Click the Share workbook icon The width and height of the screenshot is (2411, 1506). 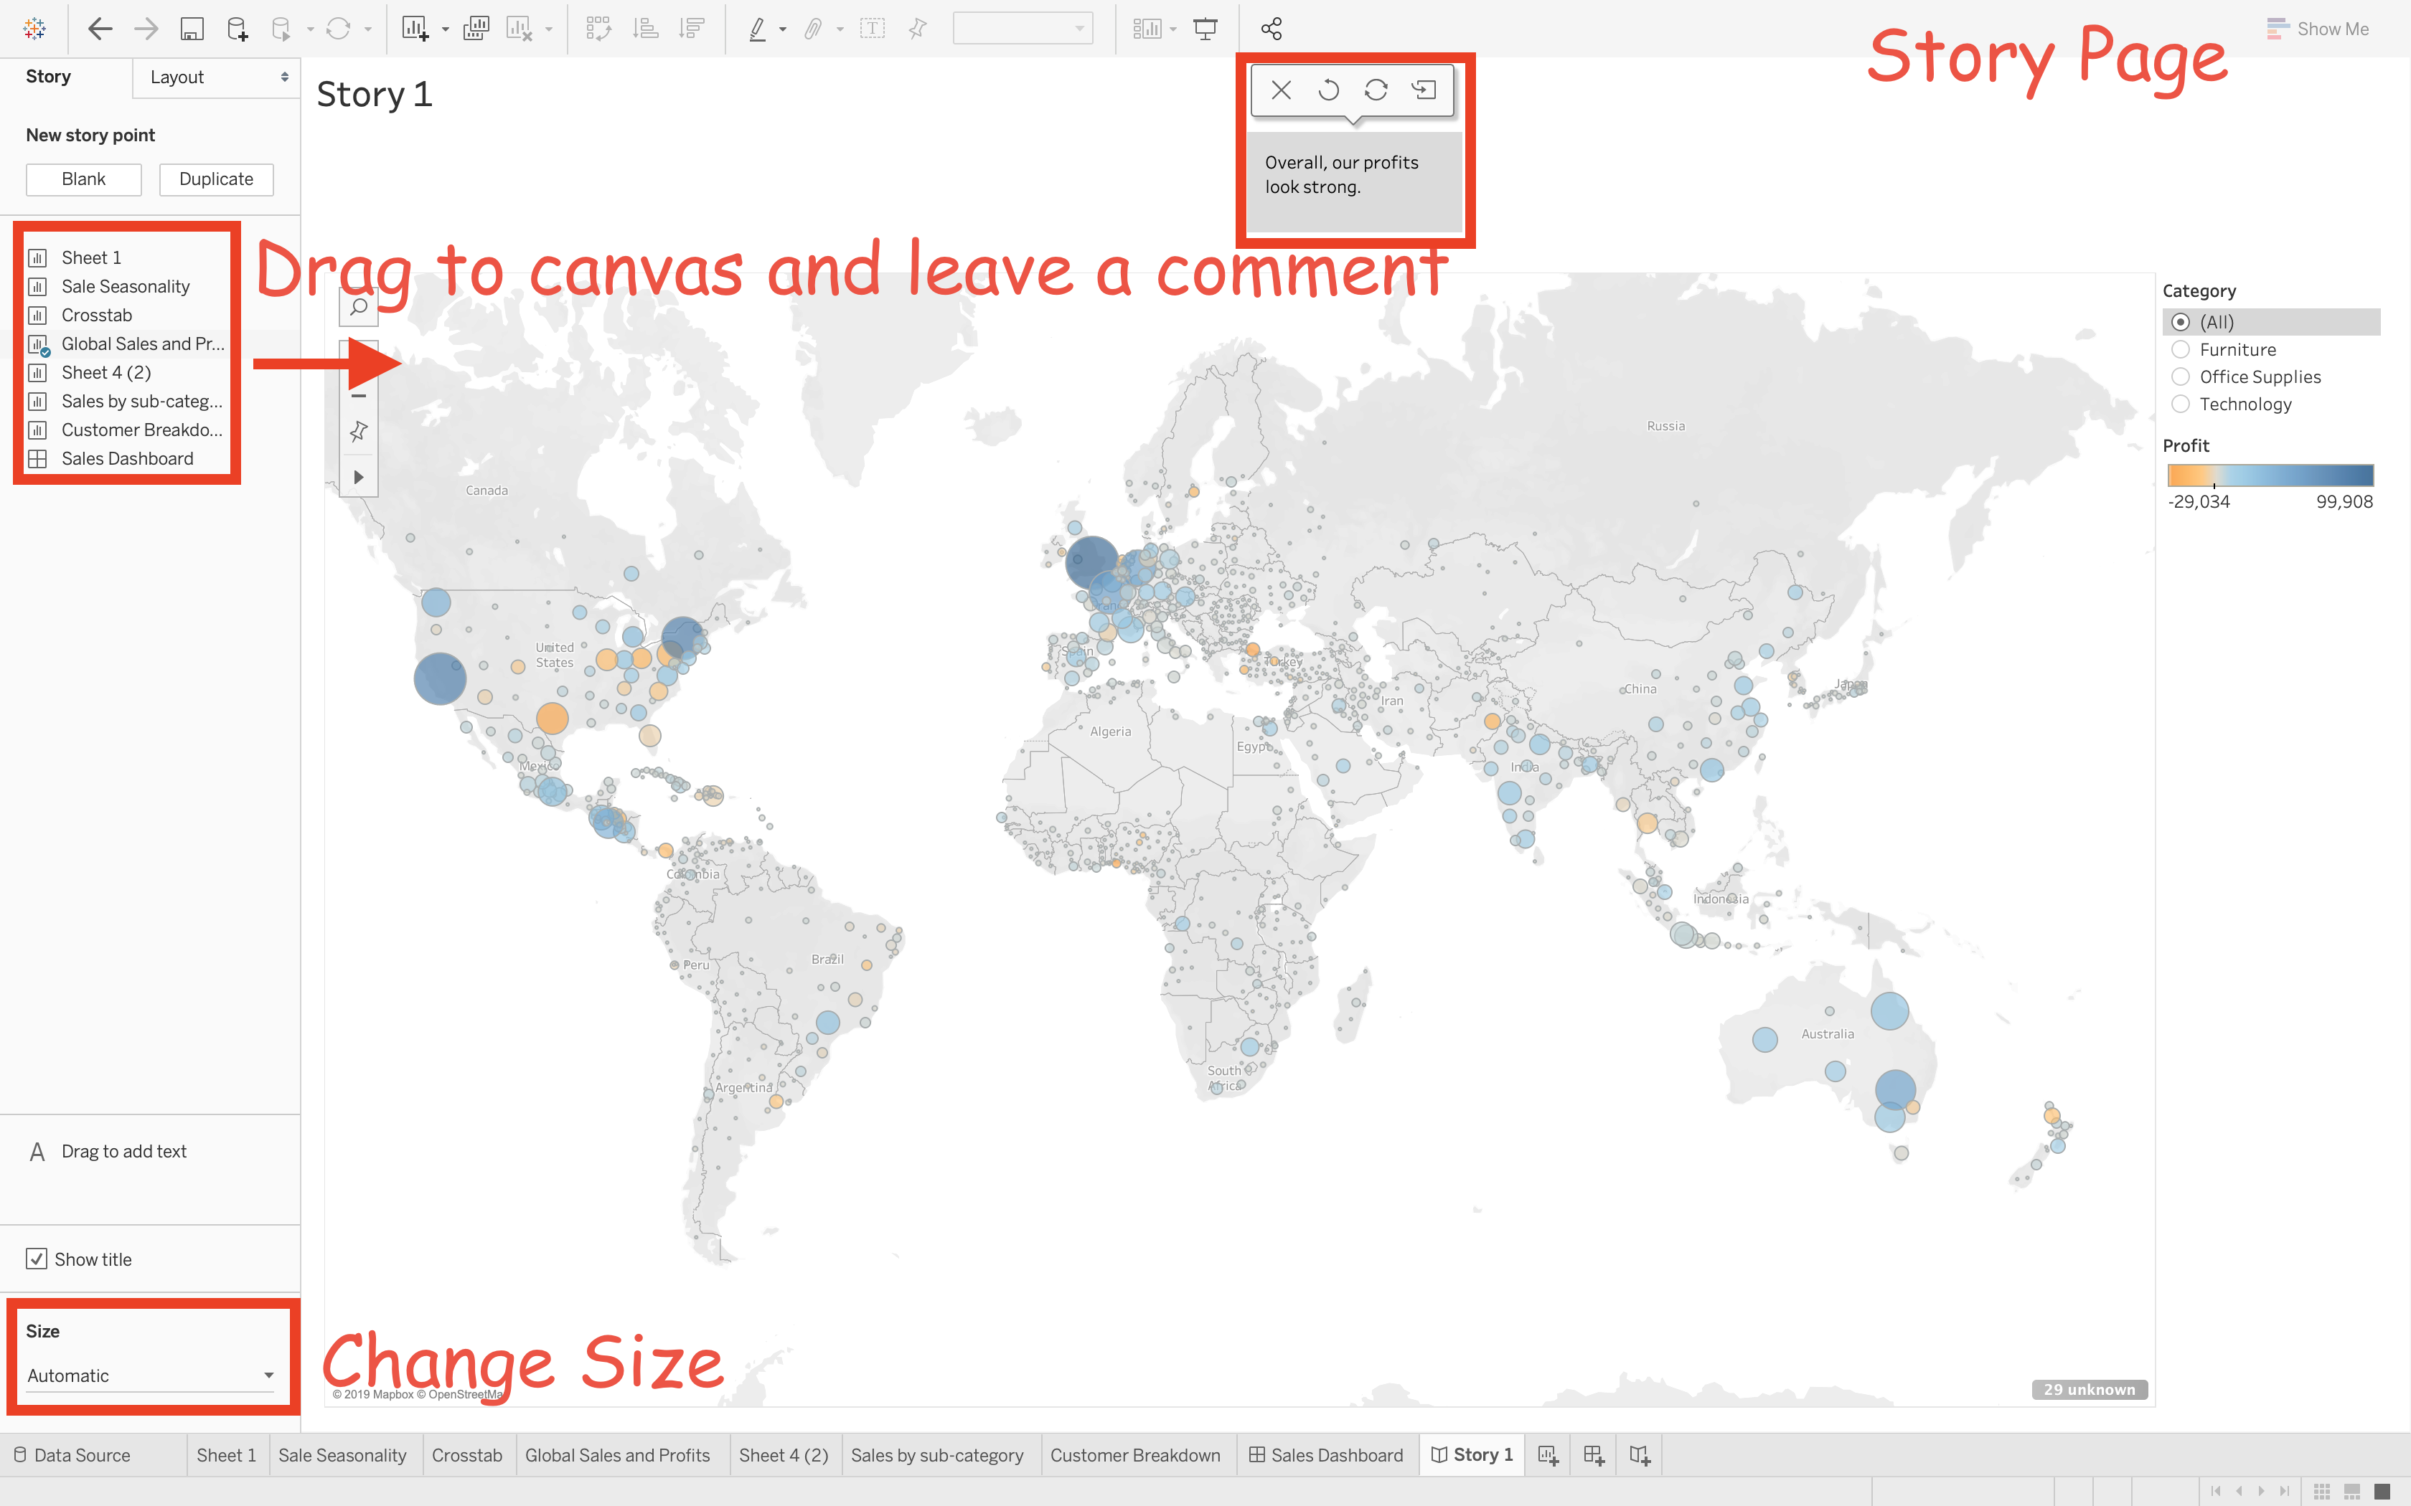pyautogui.click(x=1272, y=29)
